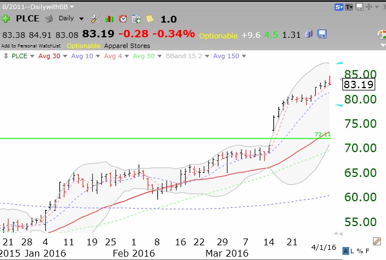The width and height of the screenshot is (386, 260).
Task: Click the database stack icon
Action: tap(308, 34)
